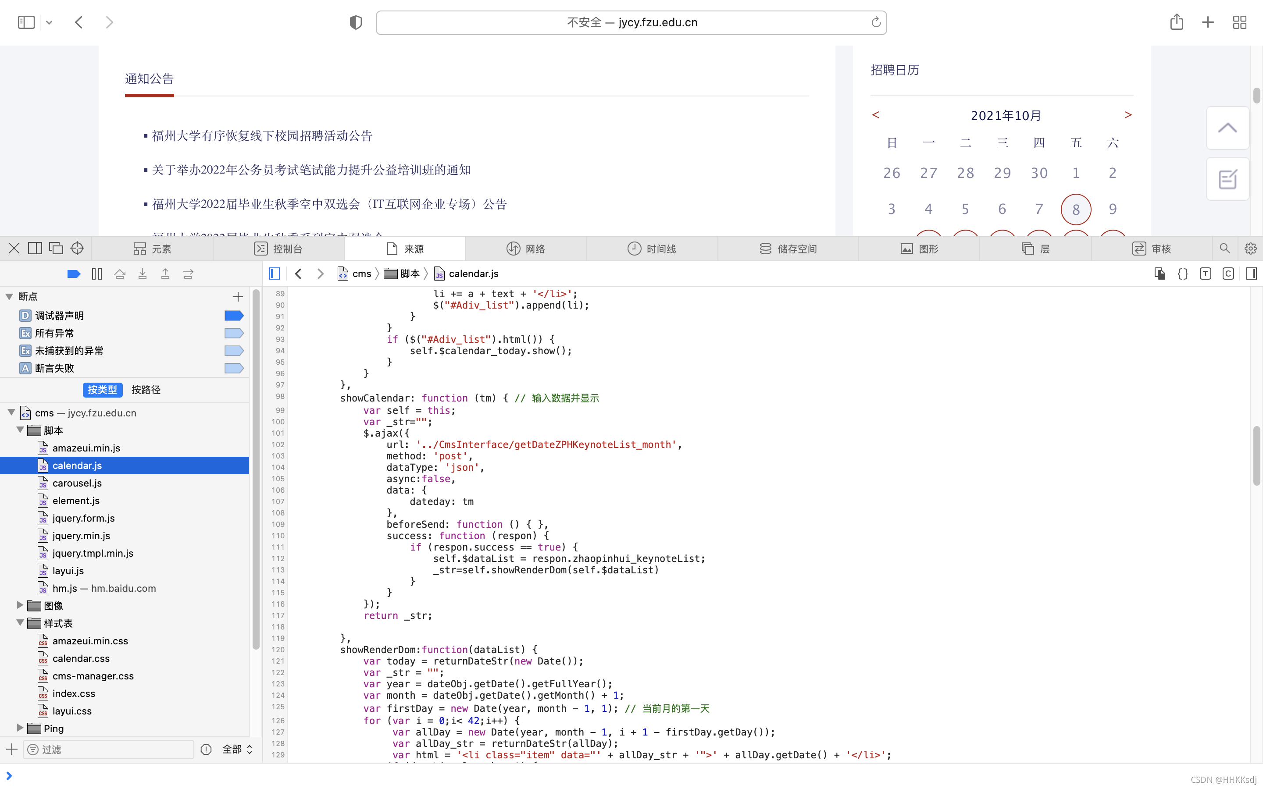Click the step next button
This screenshot has width=1263, height=789.
pos(189,274)
